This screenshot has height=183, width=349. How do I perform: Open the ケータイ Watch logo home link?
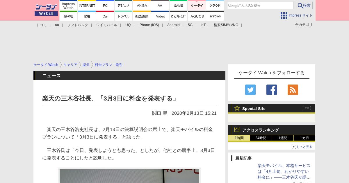46,10
